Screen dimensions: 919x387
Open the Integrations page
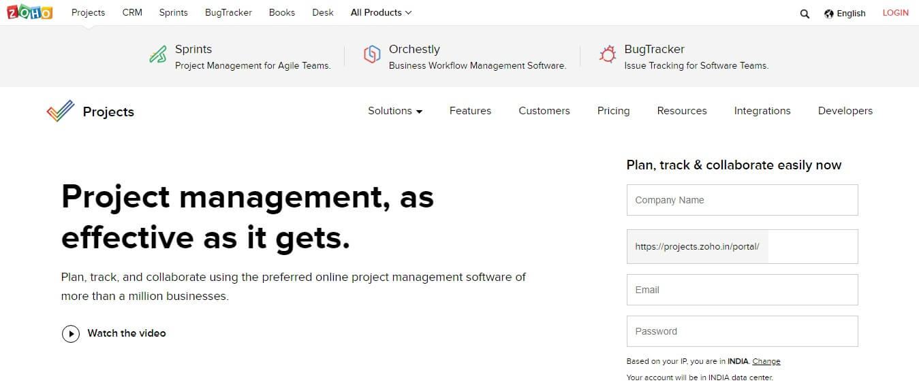click(x=762, y=111)
